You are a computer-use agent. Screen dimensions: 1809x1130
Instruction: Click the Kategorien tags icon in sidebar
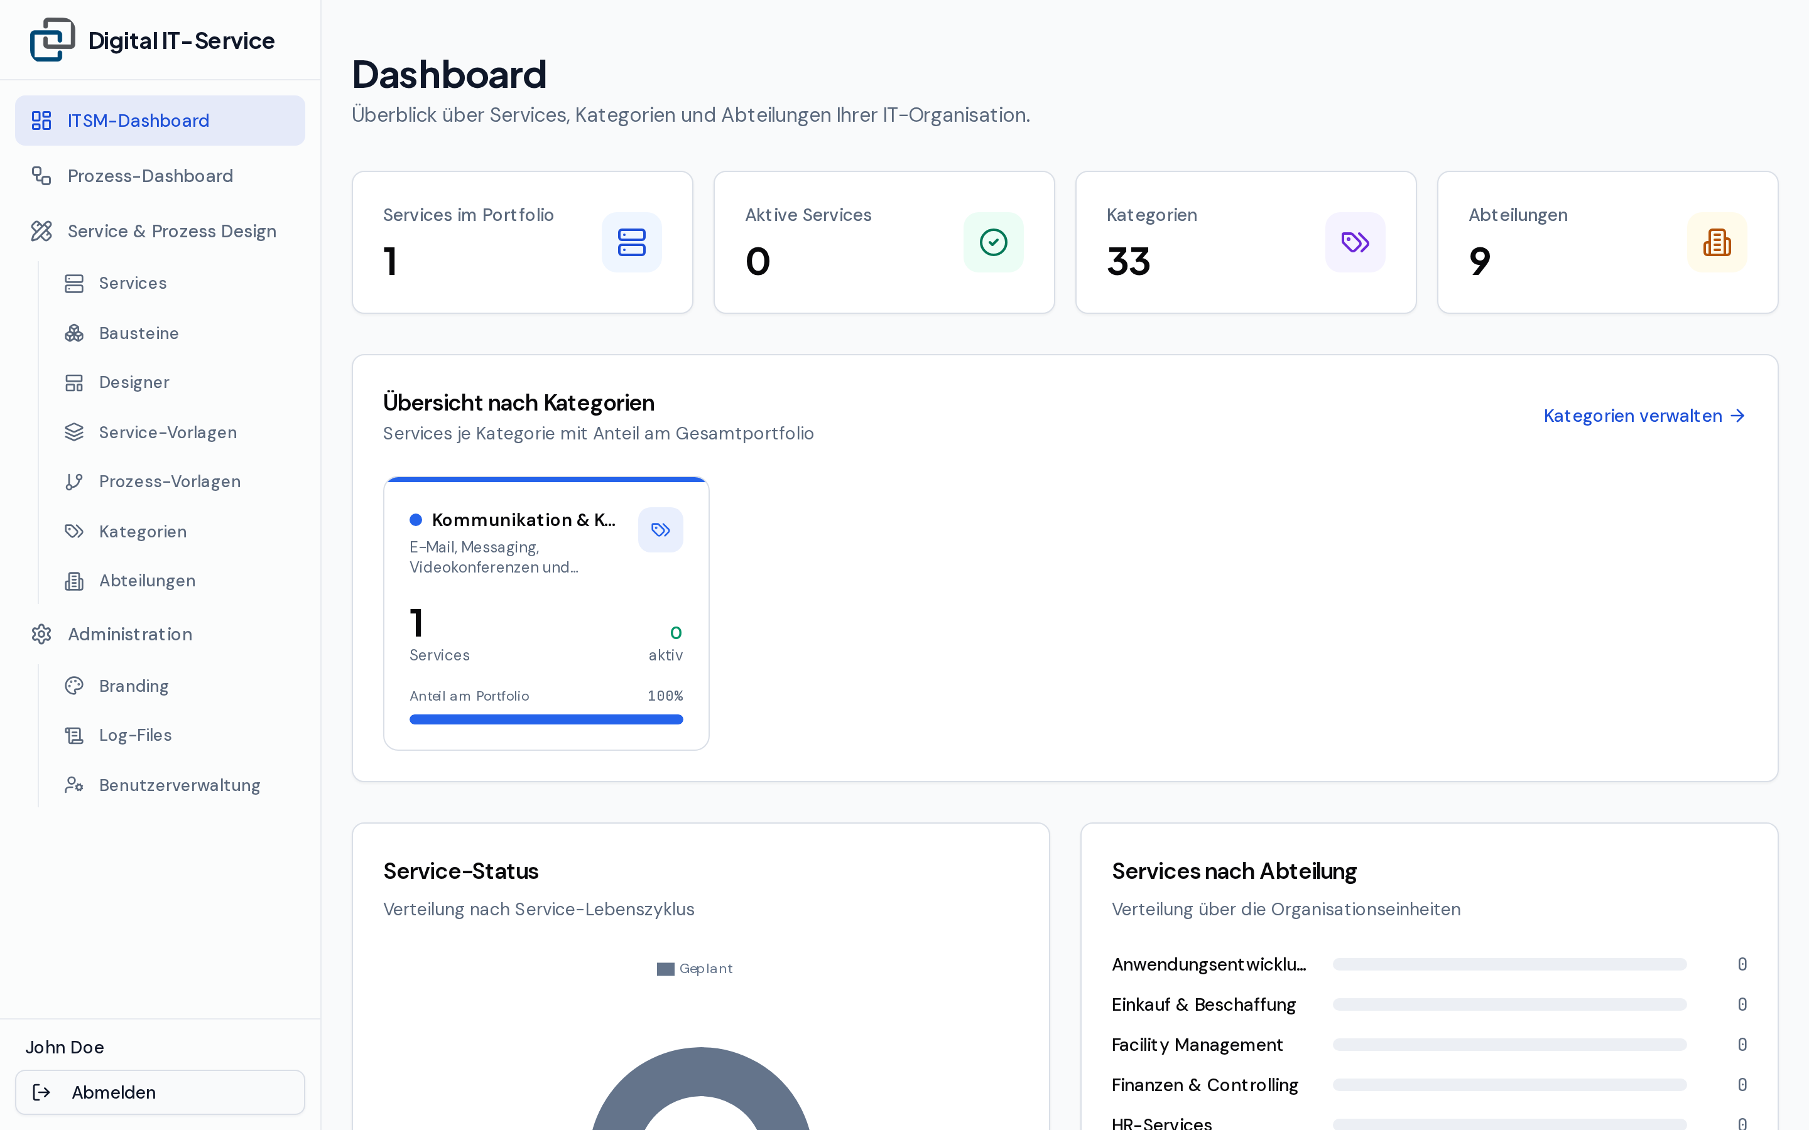pos(74,531)
